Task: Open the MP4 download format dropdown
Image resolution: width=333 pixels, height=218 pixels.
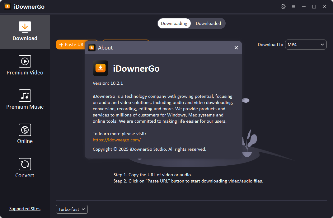Action: 306,45
